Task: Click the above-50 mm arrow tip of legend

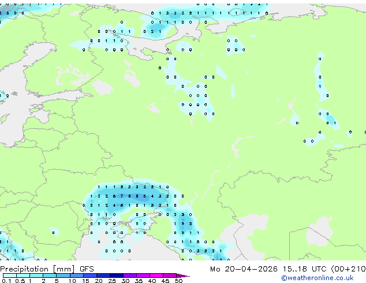Action: pos(183,275)
